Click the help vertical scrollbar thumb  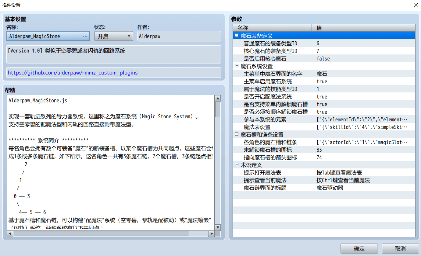(218, 109)
